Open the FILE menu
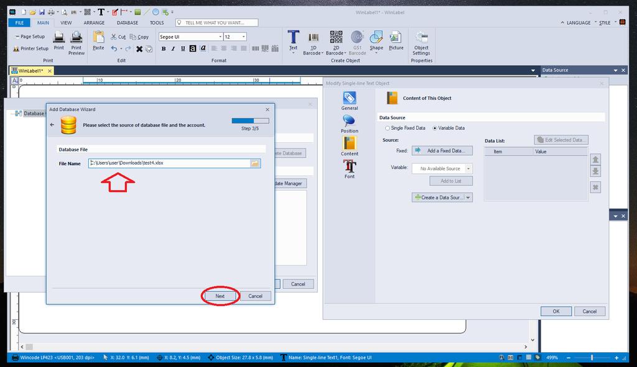 pyautogui.click(x=19, y=23)
